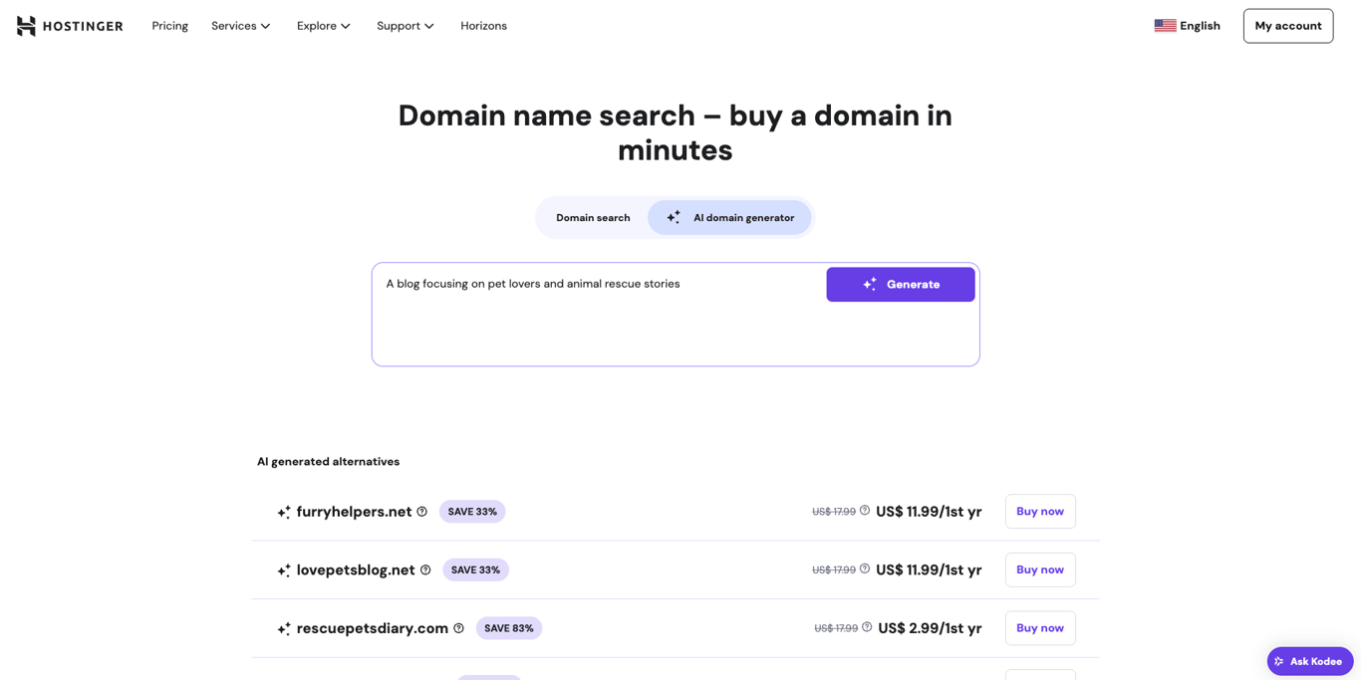The image size is (1361, 680).
Task: Click the info icon next to rescuepetsdiary.com price
Action: [x=865, y=628]
